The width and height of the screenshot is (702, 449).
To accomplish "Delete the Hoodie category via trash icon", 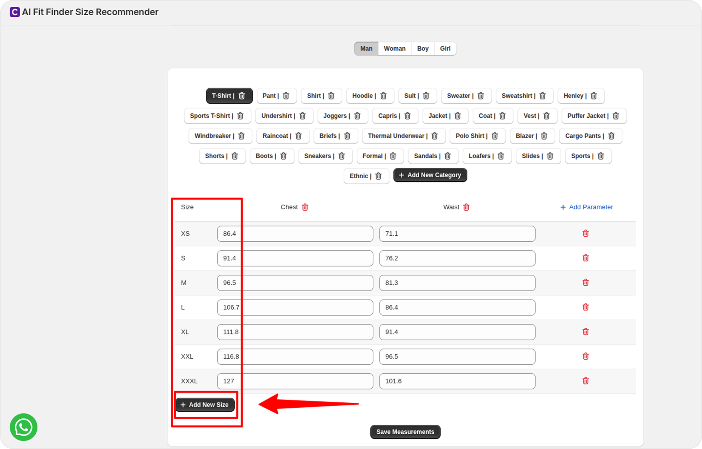I will pyautogui.click(x=383, y=96).
